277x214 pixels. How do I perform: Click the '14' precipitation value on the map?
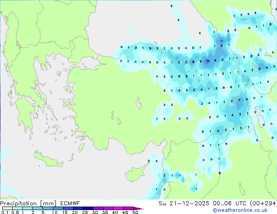208,61
